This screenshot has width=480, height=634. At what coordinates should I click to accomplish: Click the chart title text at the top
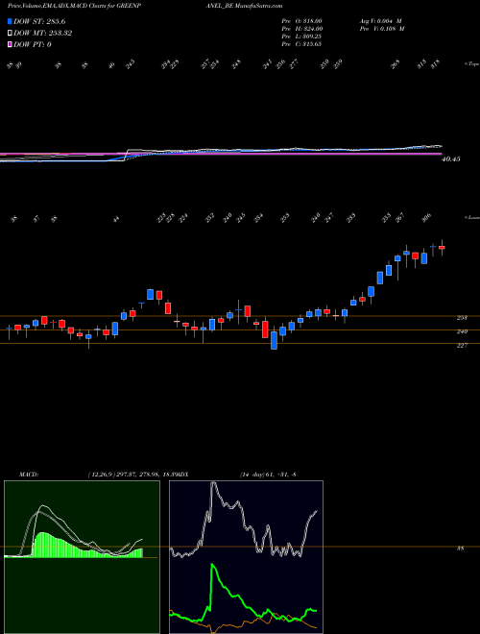pos(145,6)
